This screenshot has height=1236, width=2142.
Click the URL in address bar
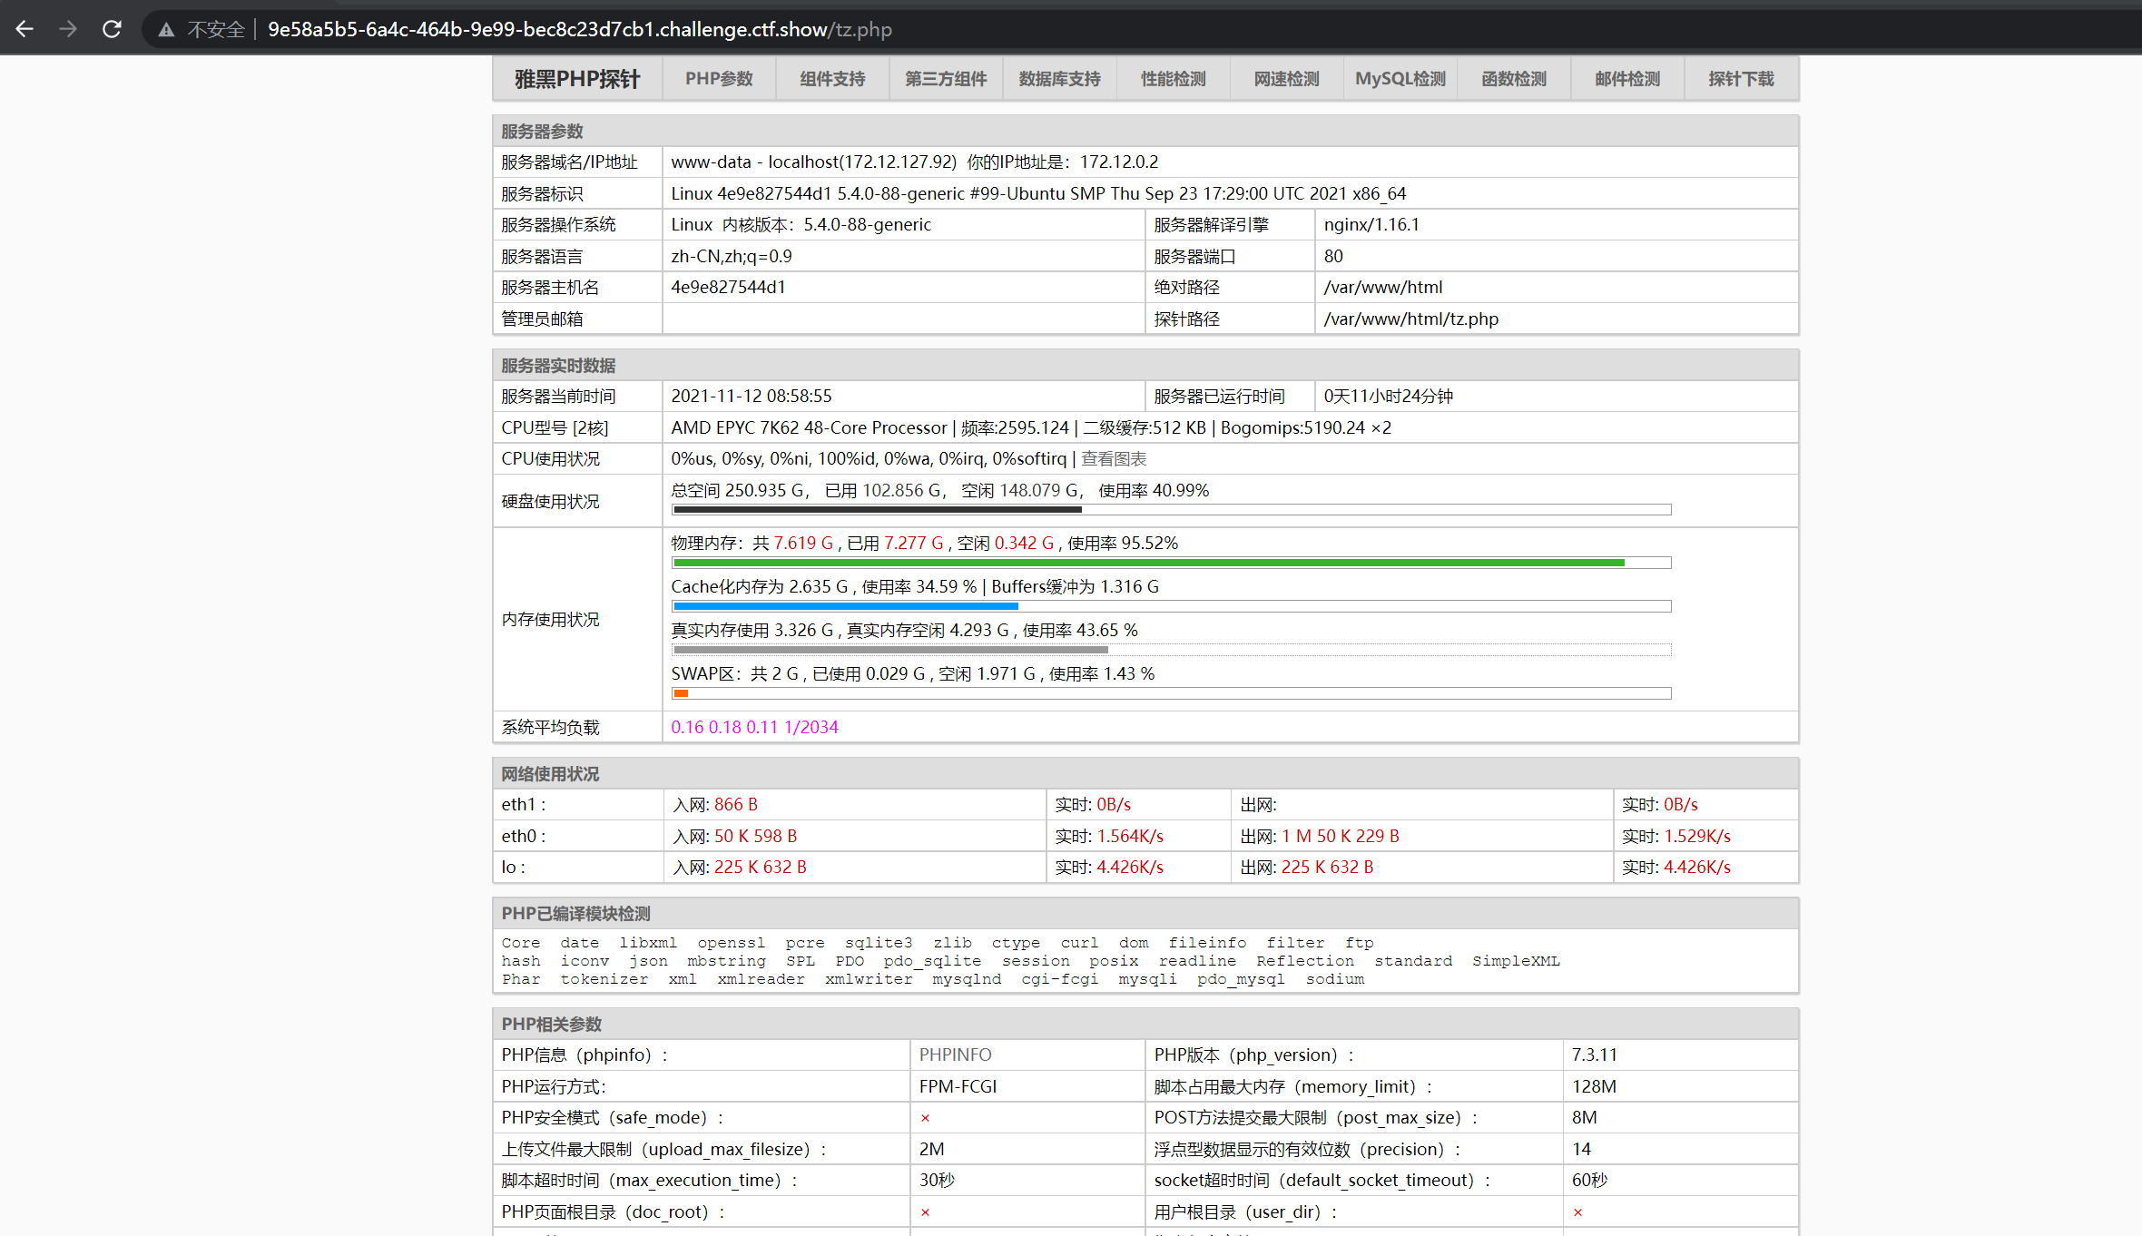(x=579, y=29)
